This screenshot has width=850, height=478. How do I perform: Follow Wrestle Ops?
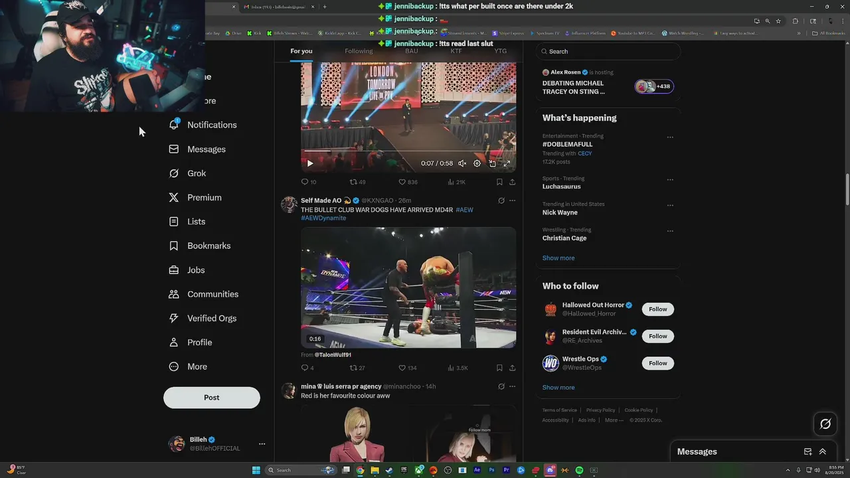pyautogui.click(x=658, y=363)
